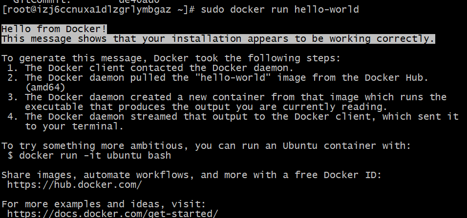Click step 3 about creating new container
The width and height of the screenshot is (467, 218).
(x=235, y=97)
